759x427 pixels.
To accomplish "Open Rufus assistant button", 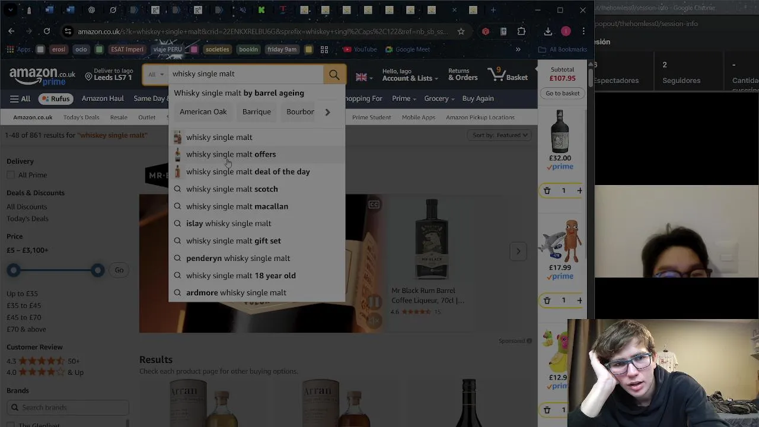I will (x=55, y=98).
